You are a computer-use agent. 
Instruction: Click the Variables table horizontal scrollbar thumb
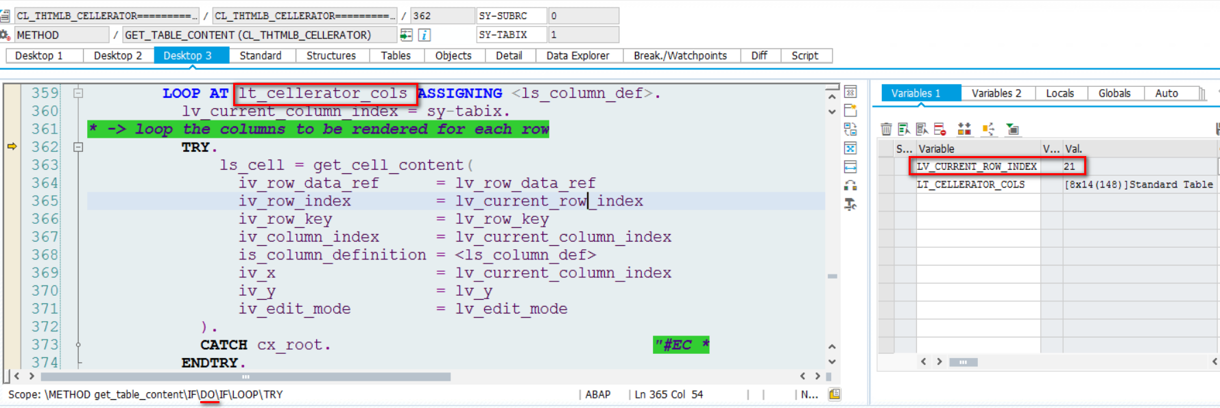[x=963, y=362]
